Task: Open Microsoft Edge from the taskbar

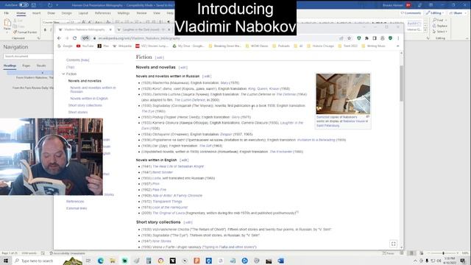Action: click(100, 261)
